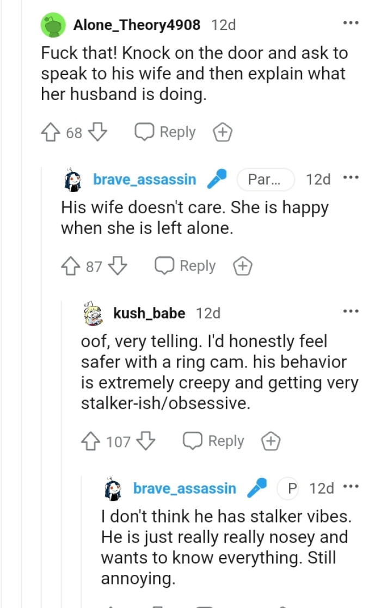Click the award plus icon under the top comment
The width and height of the screenshot is (381, 608).
pos(222,132)
